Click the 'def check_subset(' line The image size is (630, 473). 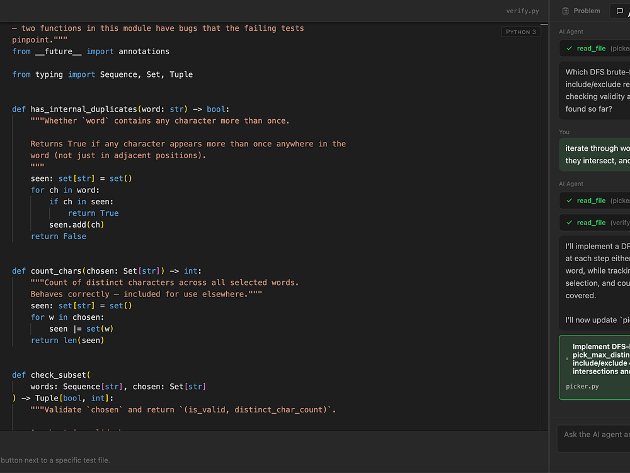coord(52,375)
